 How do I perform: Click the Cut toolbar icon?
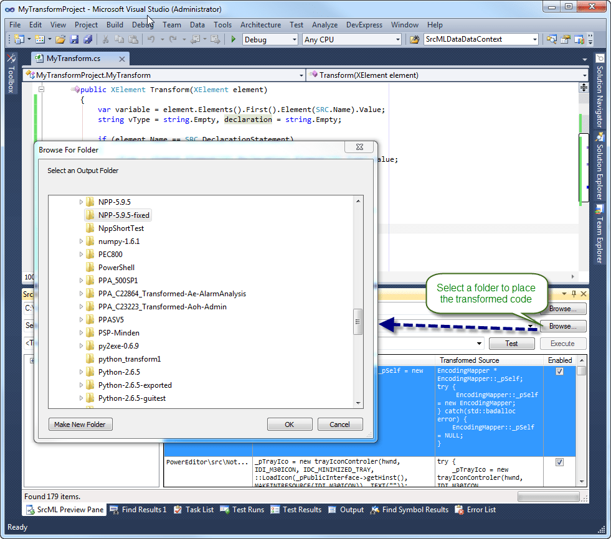(x=105, y=39)
